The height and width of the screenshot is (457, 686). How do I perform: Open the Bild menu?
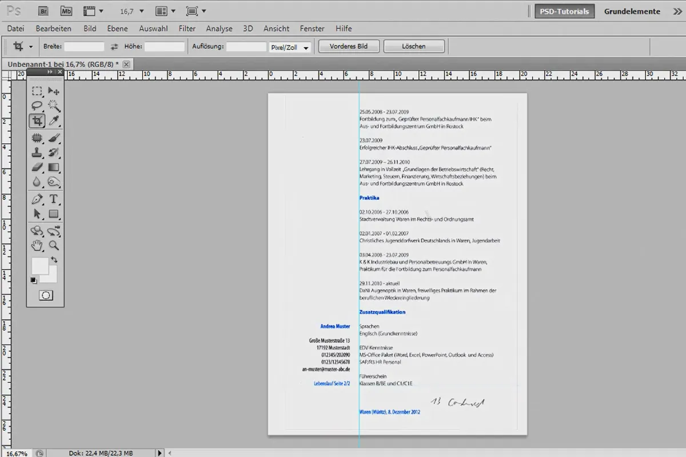90,29
